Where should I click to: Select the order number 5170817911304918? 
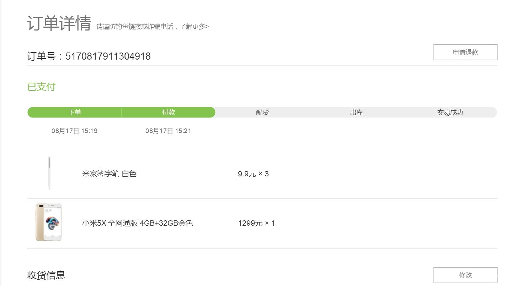(x=107, y=56)
